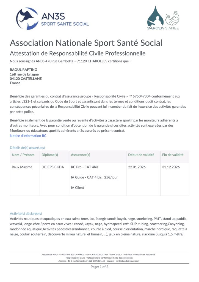The width and height of the screenshot is (199, 282).
Task: Select the Assurance(s) column header
Action: pos(81,155)
